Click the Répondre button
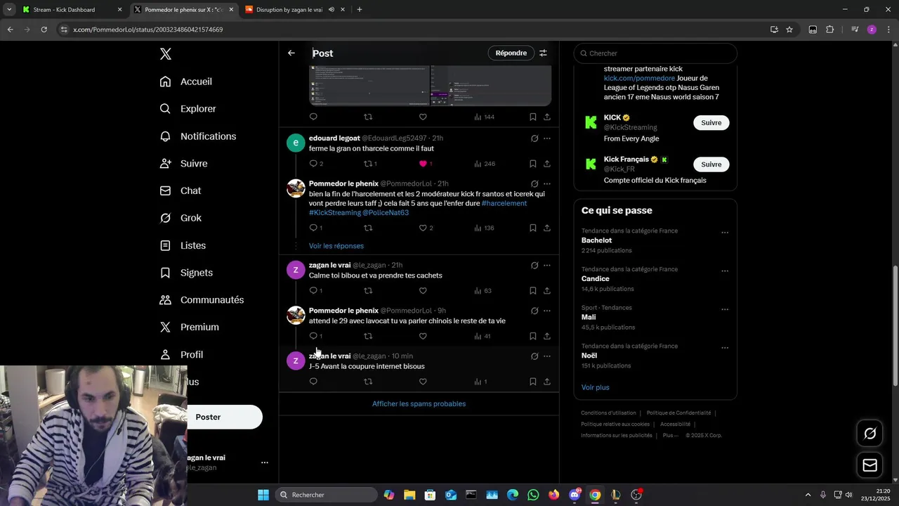 [511, 53]
